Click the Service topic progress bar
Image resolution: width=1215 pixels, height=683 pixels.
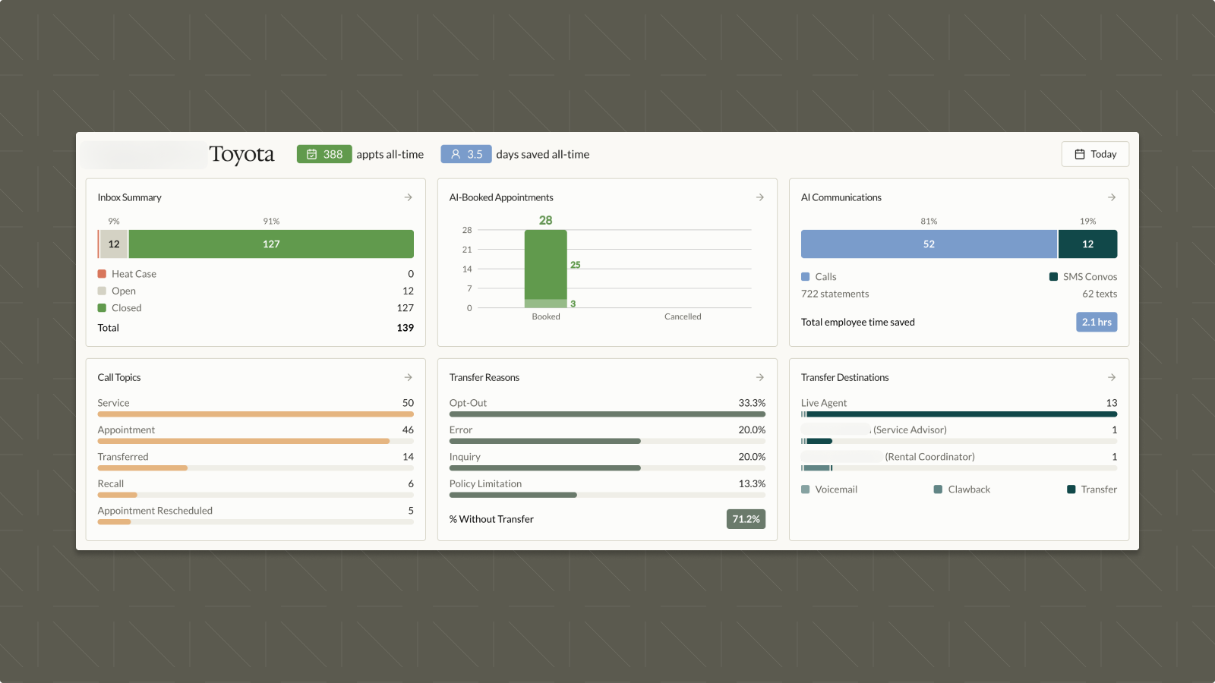pos(255,414)
